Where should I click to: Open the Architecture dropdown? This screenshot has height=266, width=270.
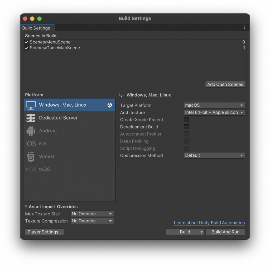point(214,112)
